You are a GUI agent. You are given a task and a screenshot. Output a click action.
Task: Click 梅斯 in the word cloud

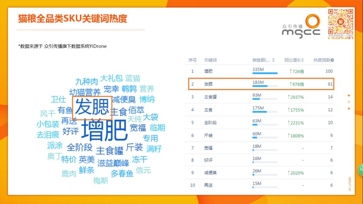coord(101,180)
